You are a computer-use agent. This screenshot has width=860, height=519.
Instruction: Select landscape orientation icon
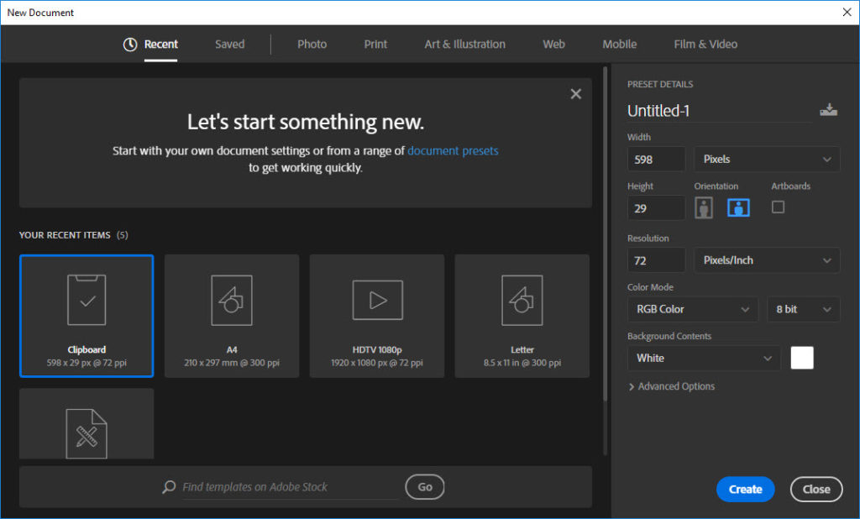[738, 208]
